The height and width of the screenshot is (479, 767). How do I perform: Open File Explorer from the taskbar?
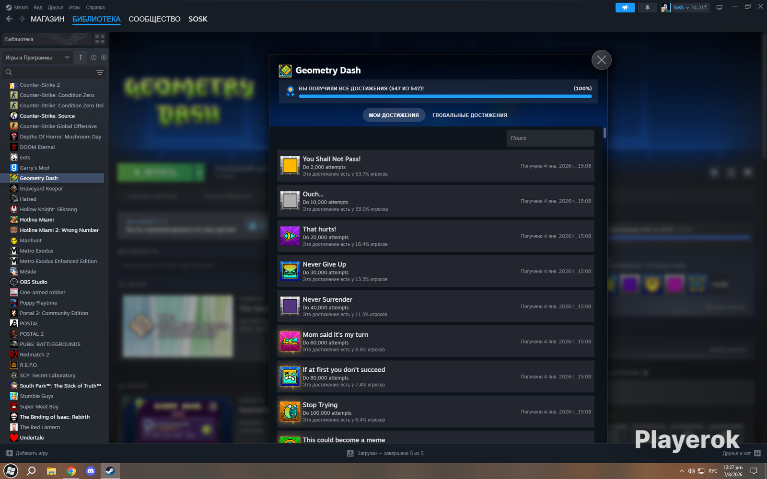pos(51,471)
